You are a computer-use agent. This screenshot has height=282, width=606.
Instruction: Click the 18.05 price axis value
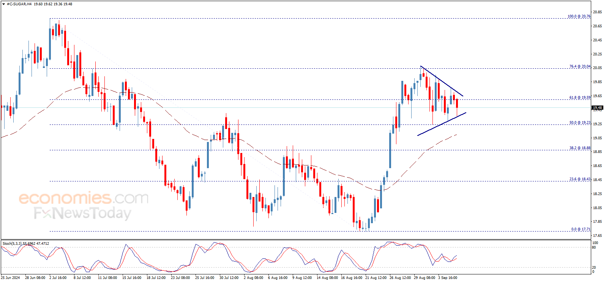click(x=597, y=208)
